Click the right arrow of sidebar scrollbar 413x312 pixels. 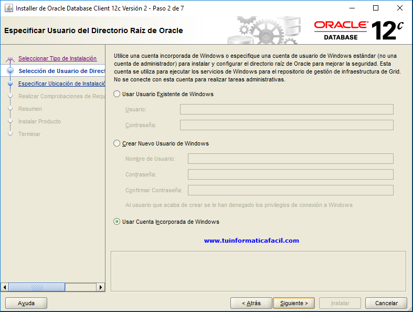[100, 287]
